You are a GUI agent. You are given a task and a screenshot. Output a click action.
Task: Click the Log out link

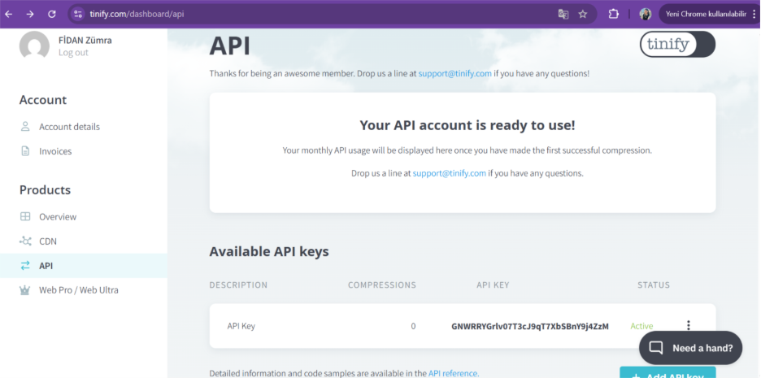(73, 53)
